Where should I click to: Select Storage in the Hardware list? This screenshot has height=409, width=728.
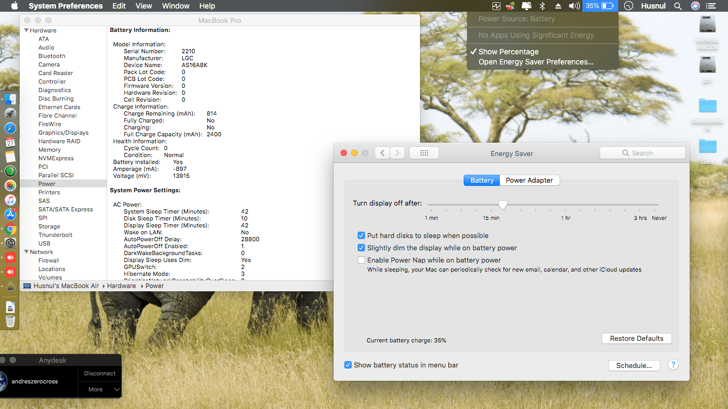point(49,226)
